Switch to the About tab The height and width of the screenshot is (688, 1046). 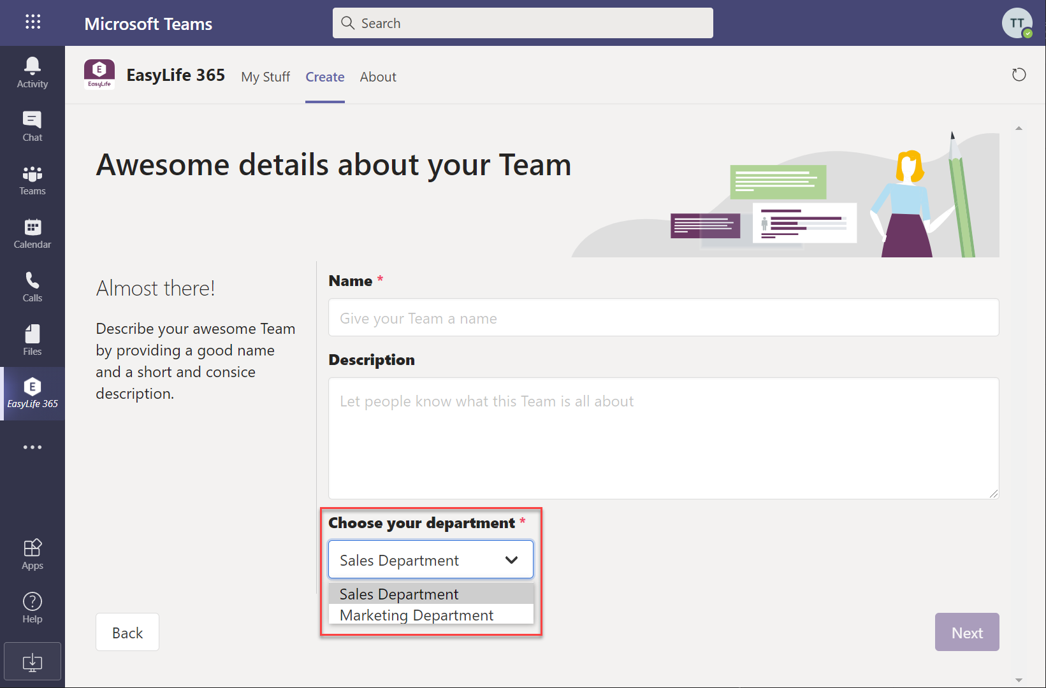378,77
